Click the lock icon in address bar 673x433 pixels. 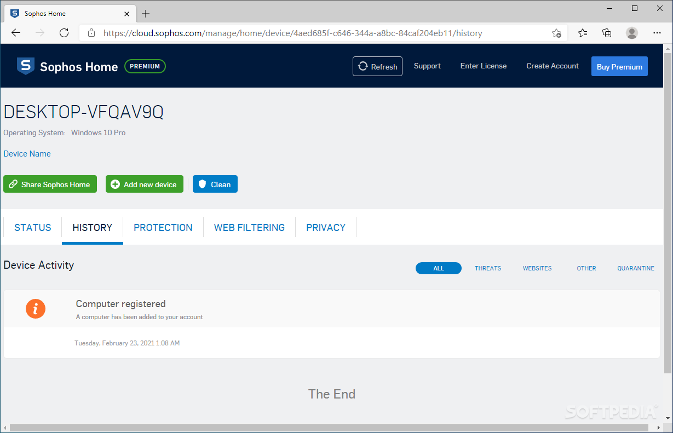click(91, 33)
